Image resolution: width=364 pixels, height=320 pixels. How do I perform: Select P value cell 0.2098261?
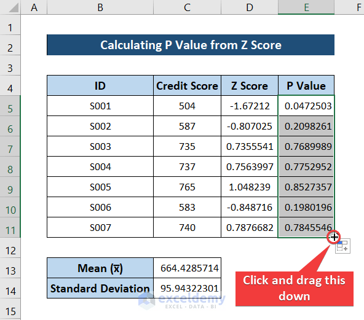(306, 126)
